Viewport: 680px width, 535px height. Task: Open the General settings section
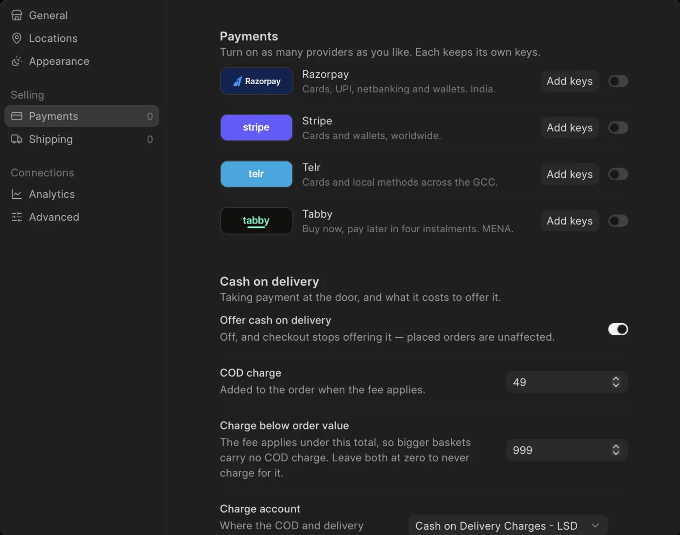[x=82, y=16]
